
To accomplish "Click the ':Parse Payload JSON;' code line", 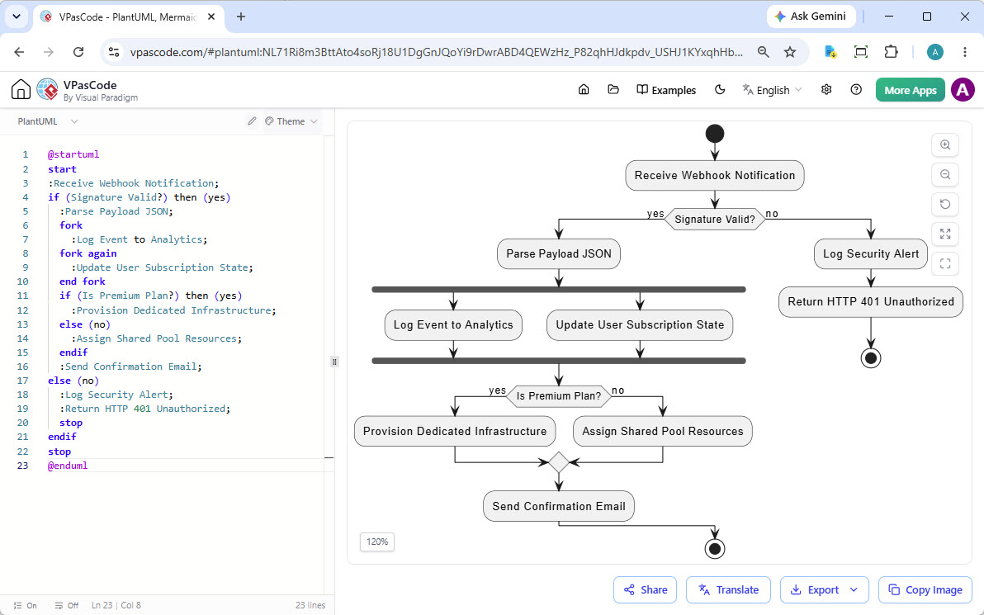I will tap(116, 211).
